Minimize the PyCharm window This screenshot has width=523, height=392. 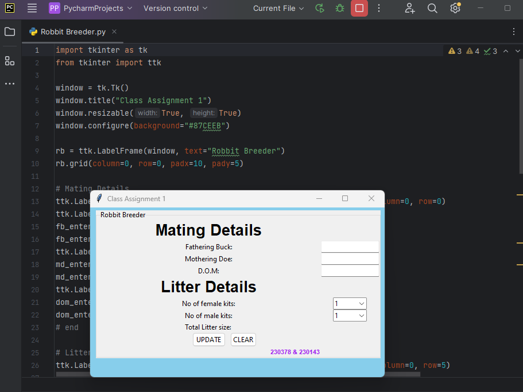(x=481, y=8)
